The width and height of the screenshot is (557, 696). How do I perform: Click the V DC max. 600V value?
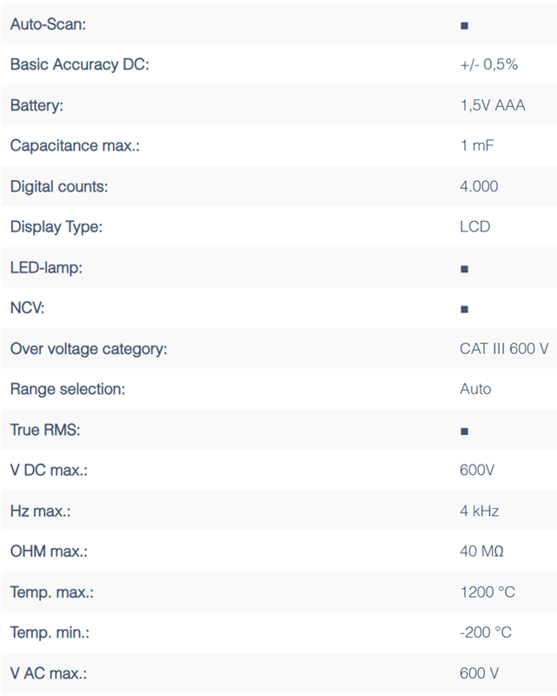coord(477,471)
